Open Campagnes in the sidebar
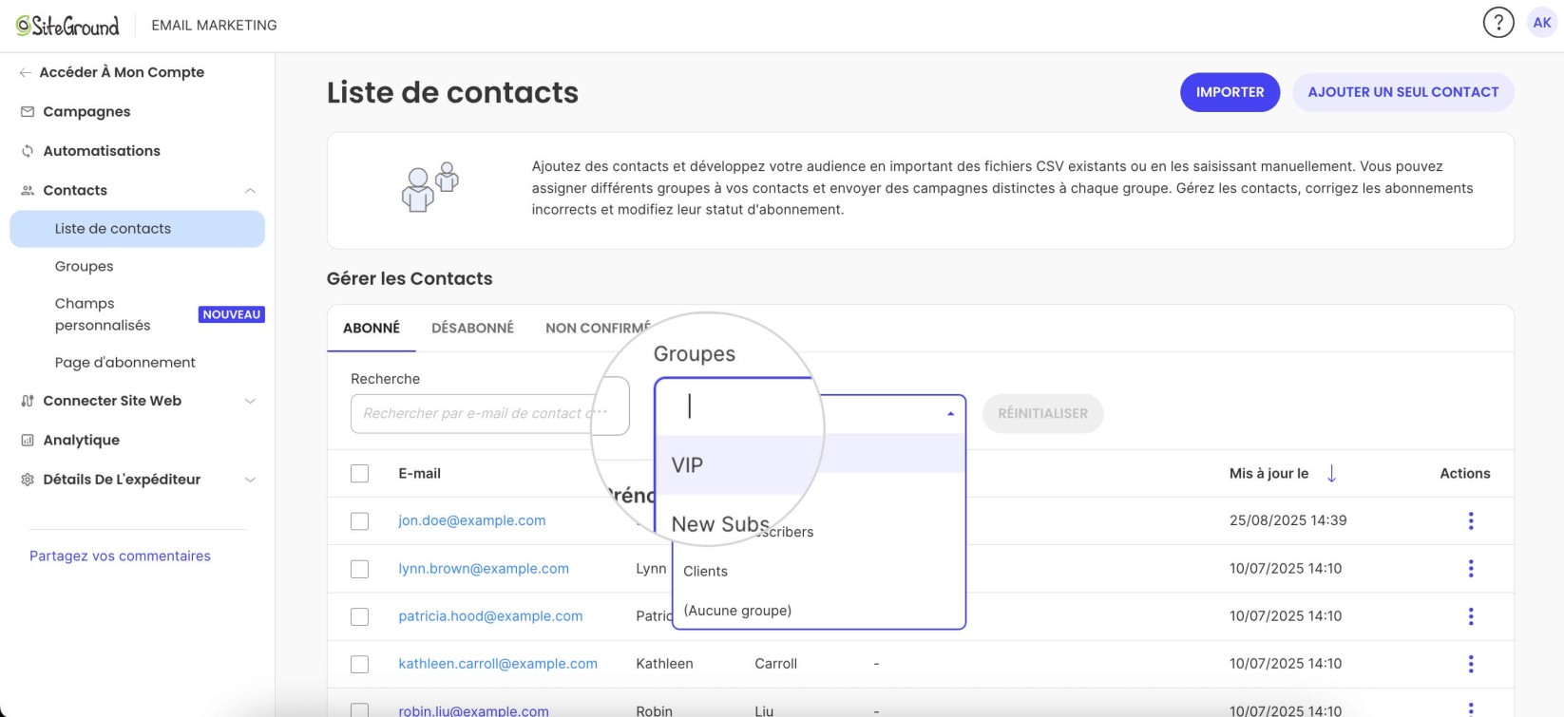Viewport: 1564px width, 717px height. point(86,112)
